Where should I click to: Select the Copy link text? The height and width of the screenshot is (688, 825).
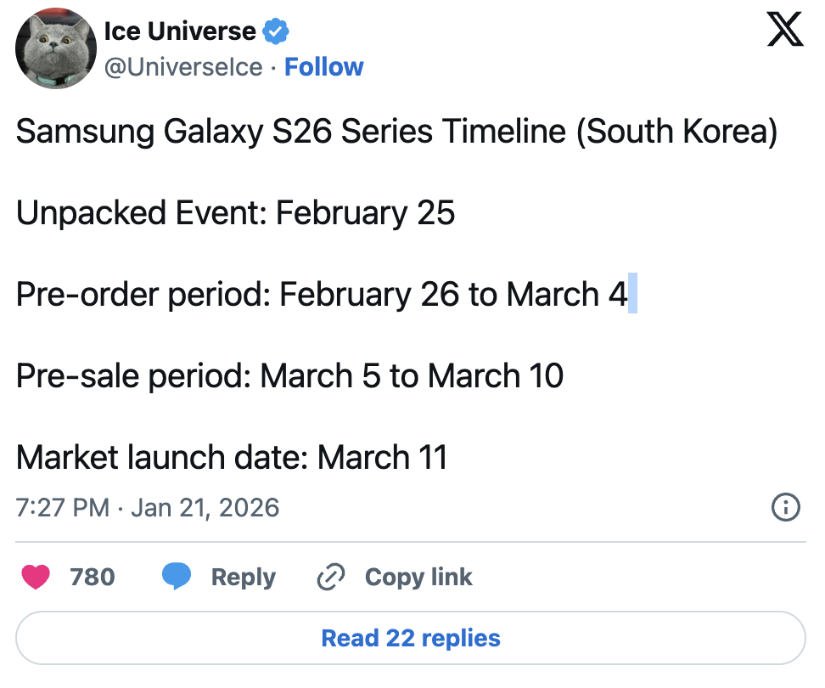click(x=418, y=578)
